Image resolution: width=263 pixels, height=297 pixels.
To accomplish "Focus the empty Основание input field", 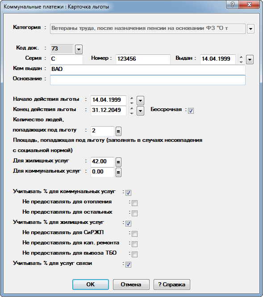I will pos(148,80).
